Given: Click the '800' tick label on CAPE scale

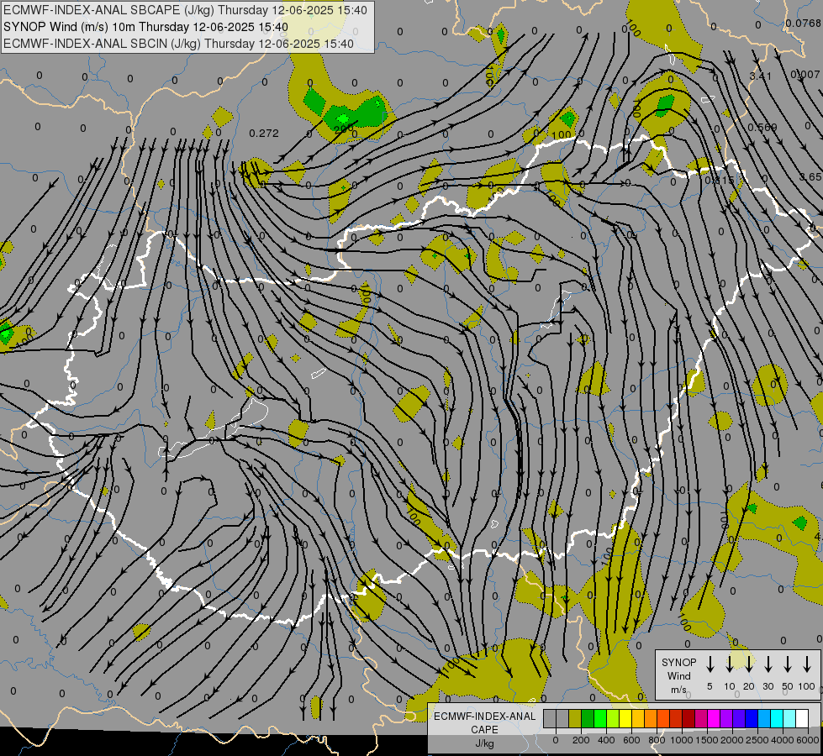Looking at the screenshot, I should (x=657, y=740).
